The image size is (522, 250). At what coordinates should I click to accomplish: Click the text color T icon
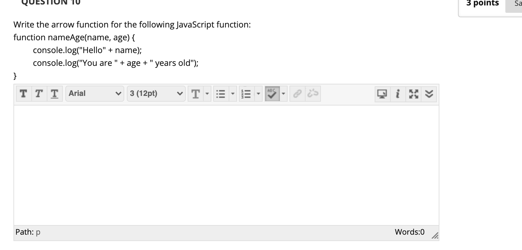click(195, 94)
